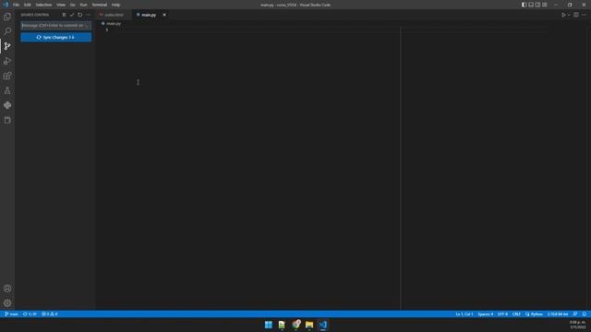
Task: Click main.py in the breadcrumb
Action: tap(113, 23)
